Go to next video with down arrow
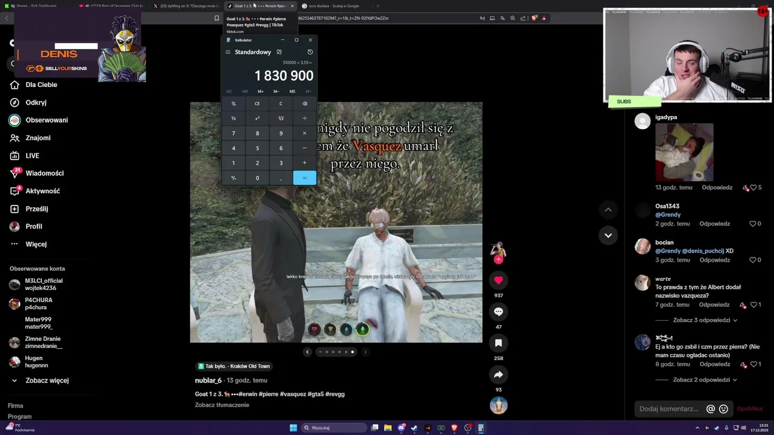The width and height of the screenshot is (774, 435). 608,235
